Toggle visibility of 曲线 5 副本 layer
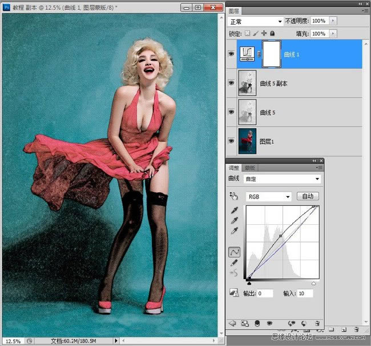Viewport: 371px width, 346px height. (x=231, y=83)
